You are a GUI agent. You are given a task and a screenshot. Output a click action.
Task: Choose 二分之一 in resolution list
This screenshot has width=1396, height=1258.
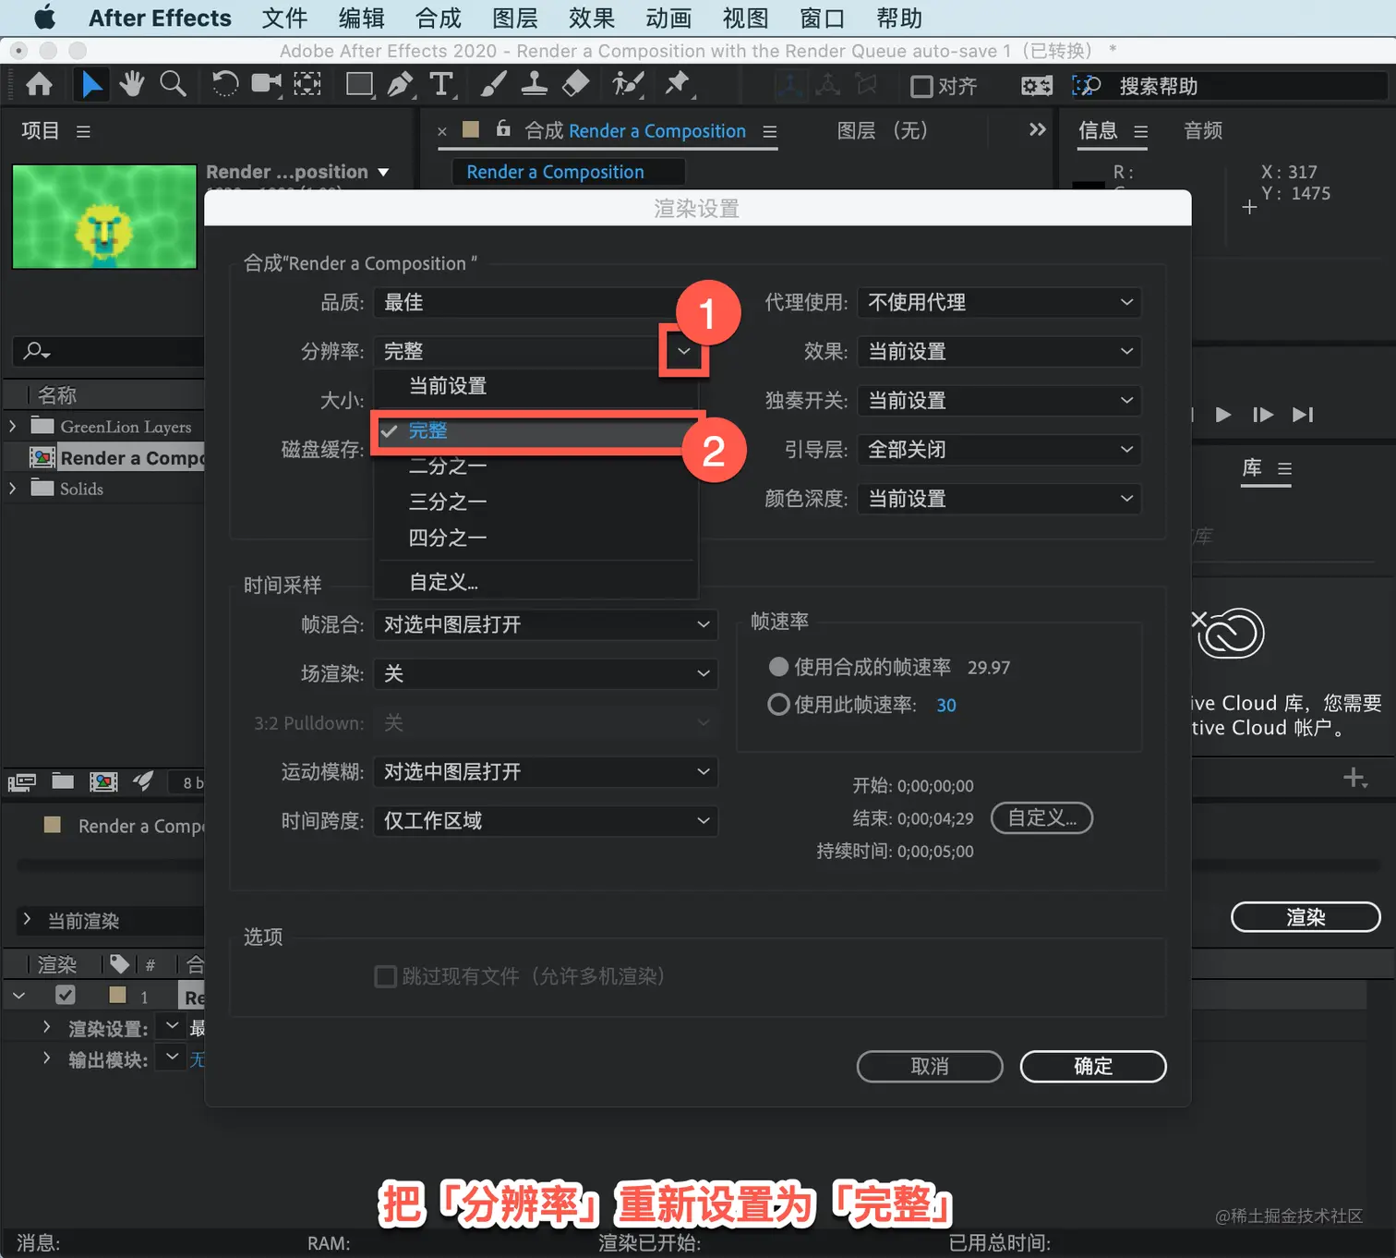pyautogui.click(x=536, y=466)
